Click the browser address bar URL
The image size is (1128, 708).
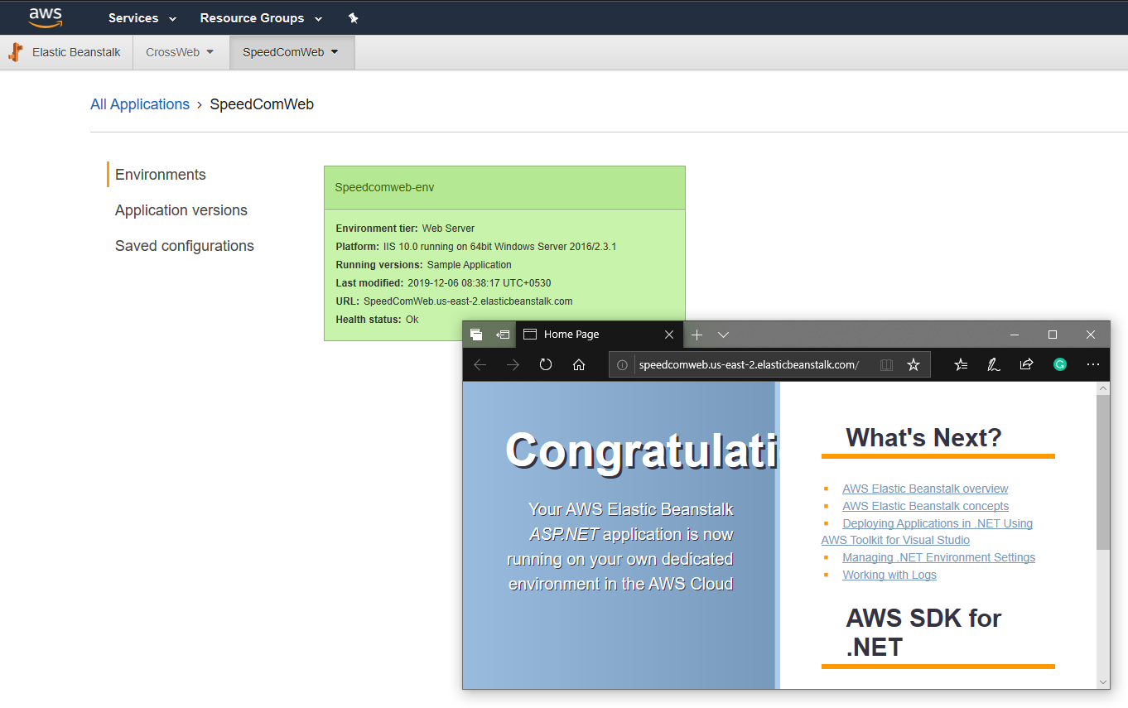tap(749, 364)
